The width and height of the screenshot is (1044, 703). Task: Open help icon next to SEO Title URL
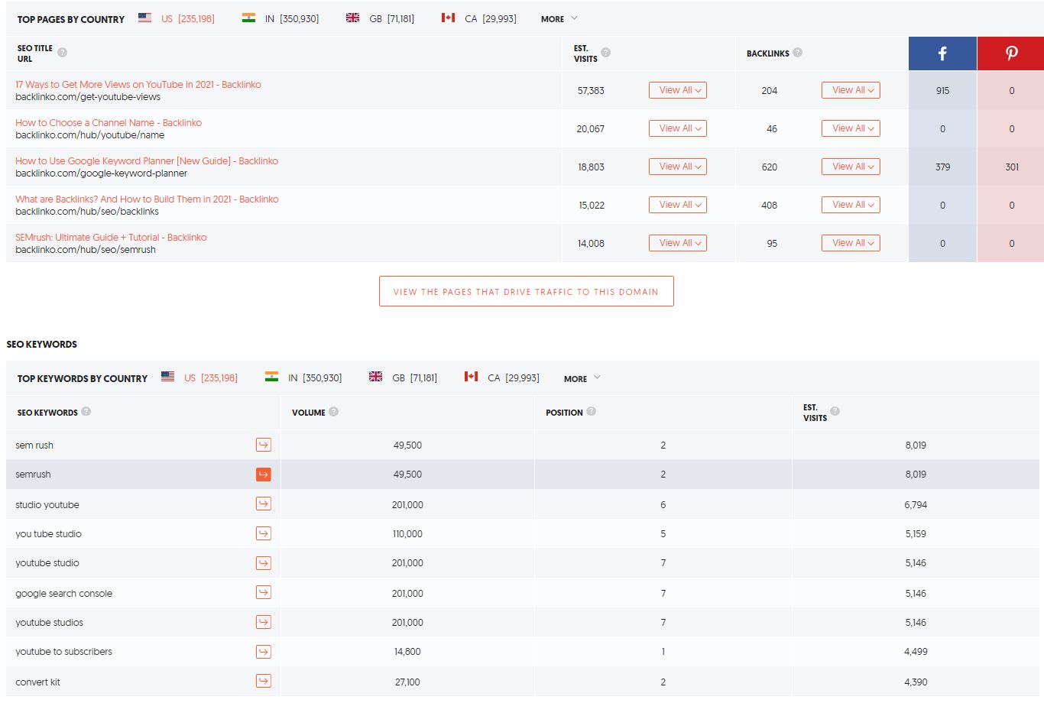tap(63, 53)
